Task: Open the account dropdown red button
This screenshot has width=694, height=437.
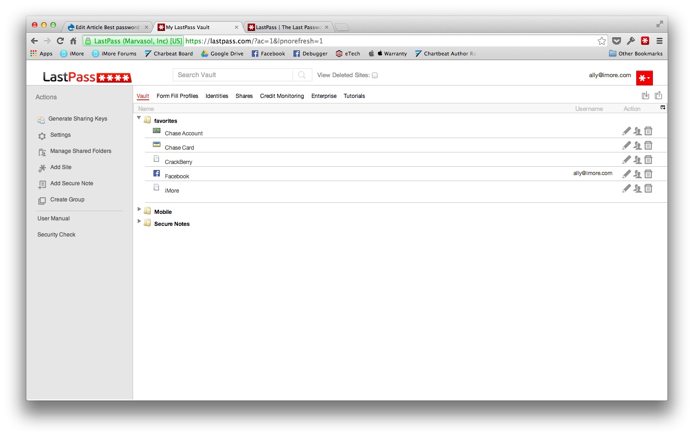Action: tap(644, 78)
